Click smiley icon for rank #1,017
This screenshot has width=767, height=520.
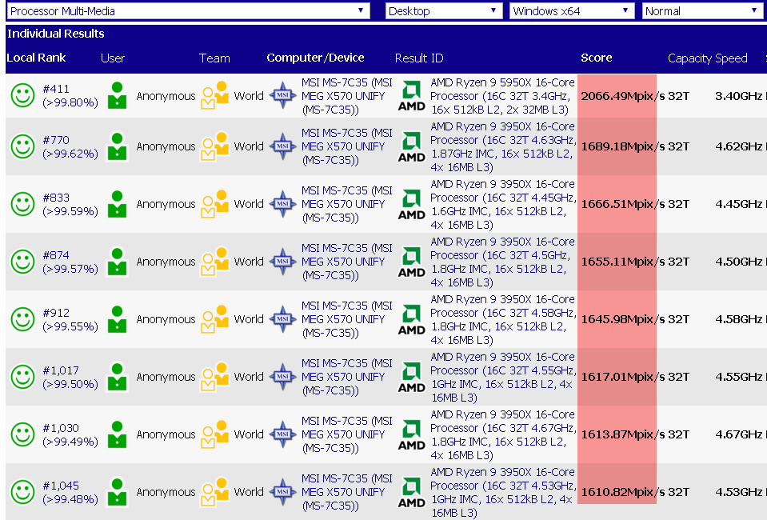click(x=22, y=377)
